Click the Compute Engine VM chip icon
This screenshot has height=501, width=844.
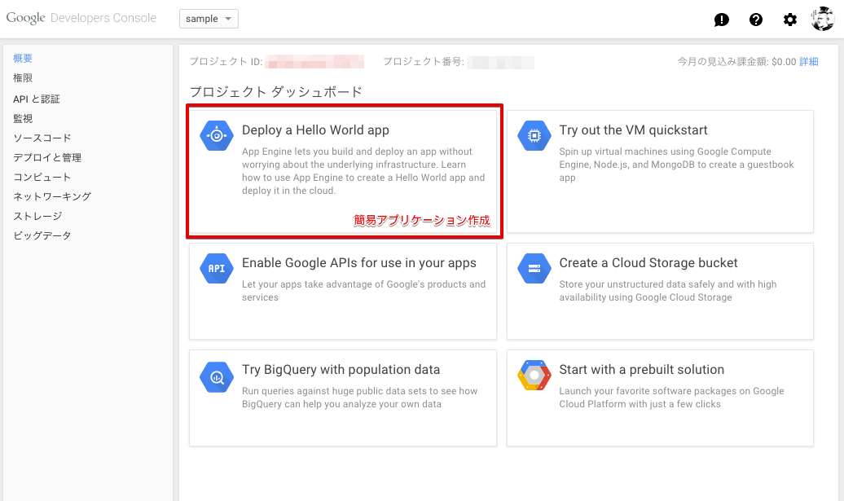click(x=534, y=135)
